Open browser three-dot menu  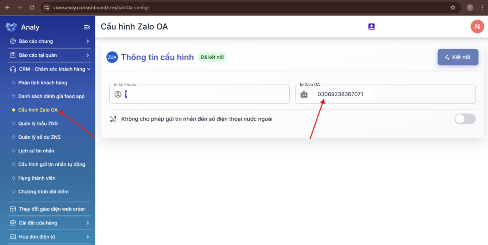482,8
